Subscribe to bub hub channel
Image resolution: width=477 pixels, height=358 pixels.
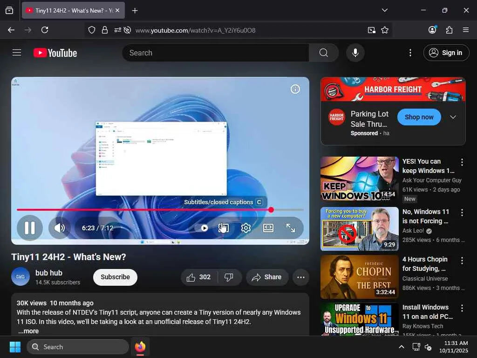pos(116,277)
